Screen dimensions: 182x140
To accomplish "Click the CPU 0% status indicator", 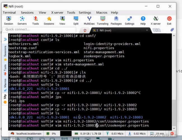I will [x=51, y=134].
